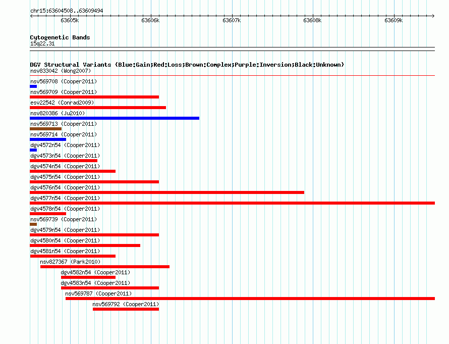Click the chr15:63604508..63609494 coordinate text
The image size is (449, 344).
67,11
